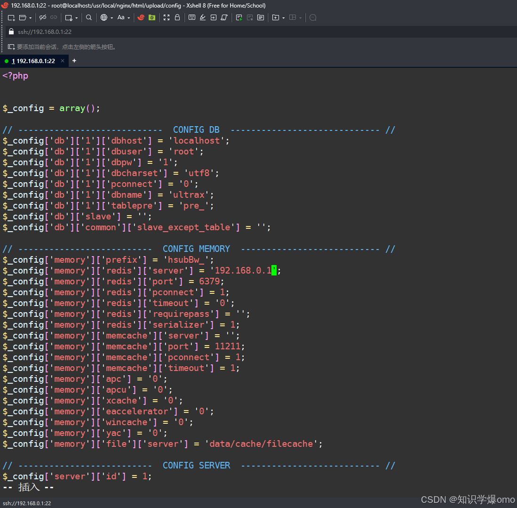This screenshot has height=508, width=517.
Task: Click the CONFIG MEMORY comment heading
Action: pos(197,249)
